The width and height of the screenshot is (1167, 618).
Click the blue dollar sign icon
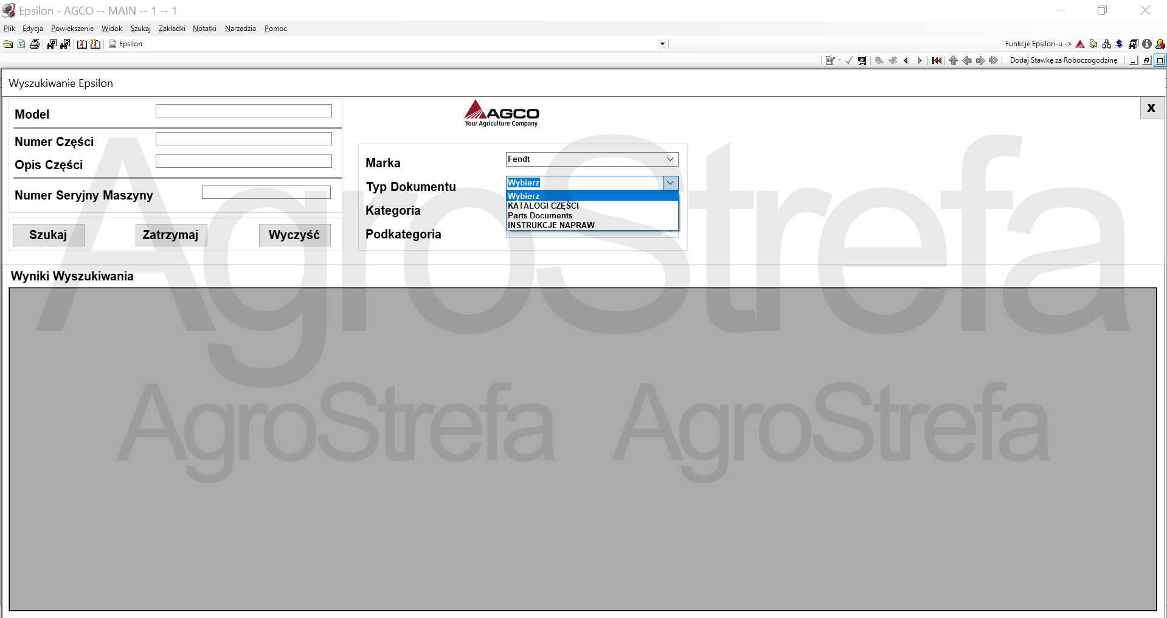tap(1119, 44)
